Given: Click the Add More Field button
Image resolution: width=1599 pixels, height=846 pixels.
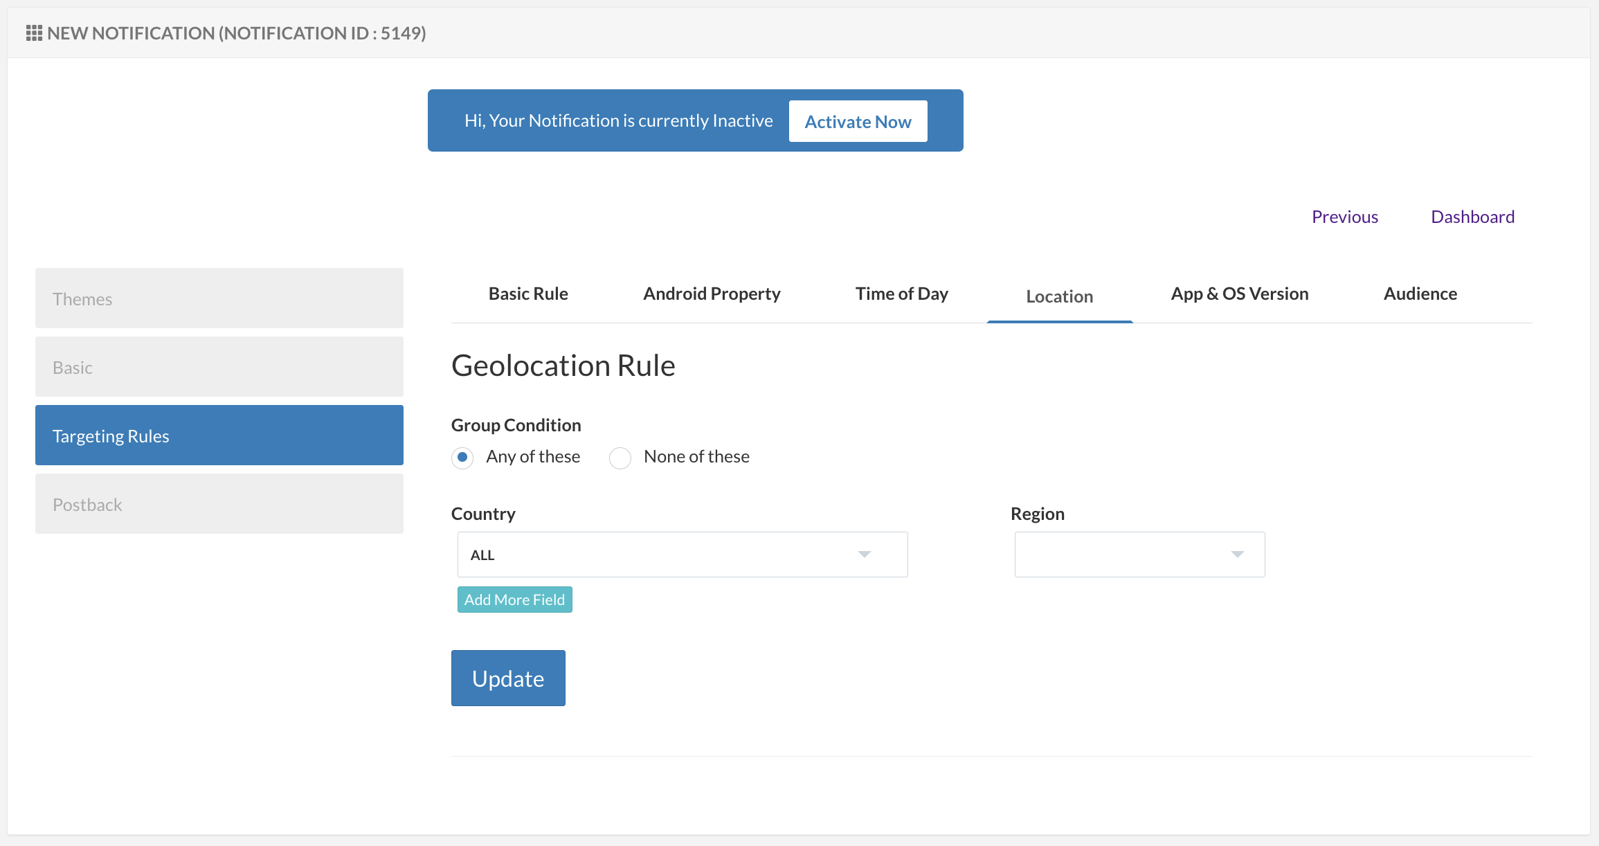Looking at the screenshot, I should (514, 600).
